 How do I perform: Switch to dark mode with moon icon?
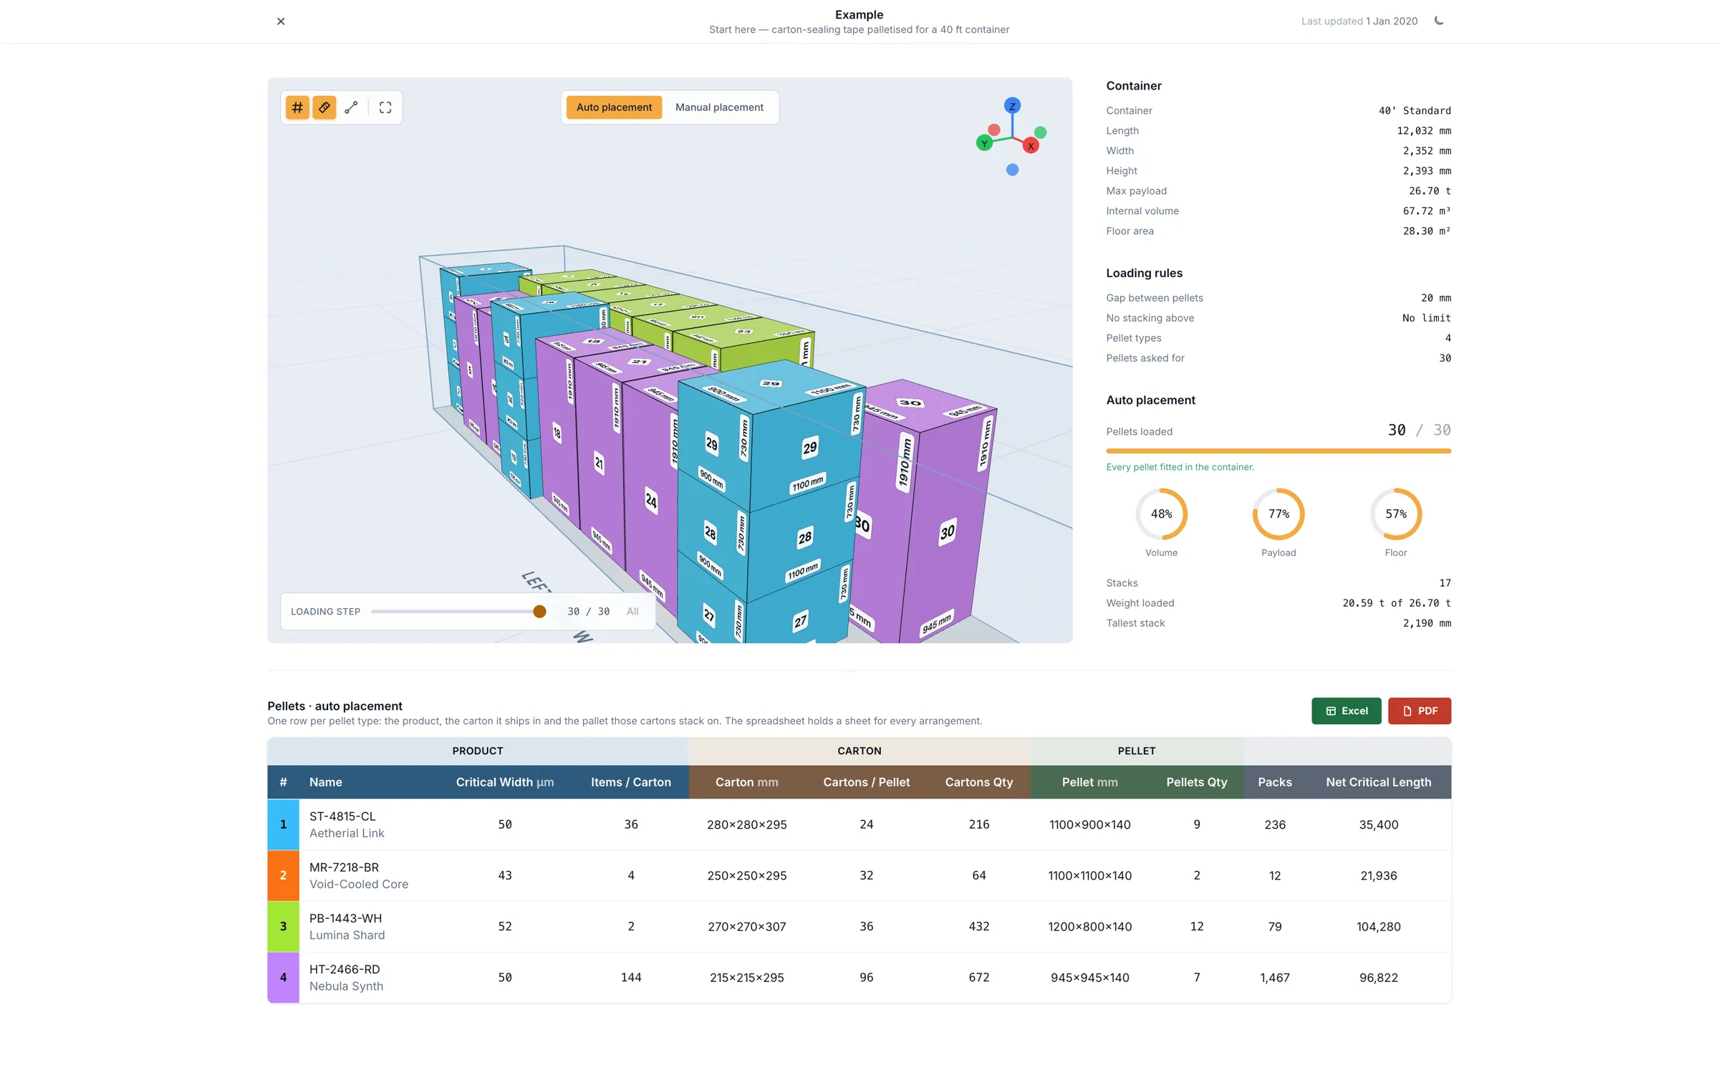click(1439, 21)
